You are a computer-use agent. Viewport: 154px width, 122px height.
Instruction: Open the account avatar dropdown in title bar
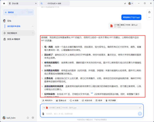point(131,3)
